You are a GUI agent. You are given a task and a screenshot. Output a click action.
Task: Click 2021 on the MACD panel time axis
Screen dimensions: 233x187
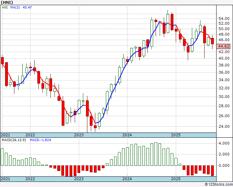[5, 179]
